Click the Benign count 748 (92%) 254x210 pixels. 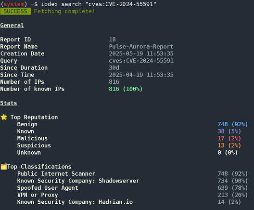point(233,124)
